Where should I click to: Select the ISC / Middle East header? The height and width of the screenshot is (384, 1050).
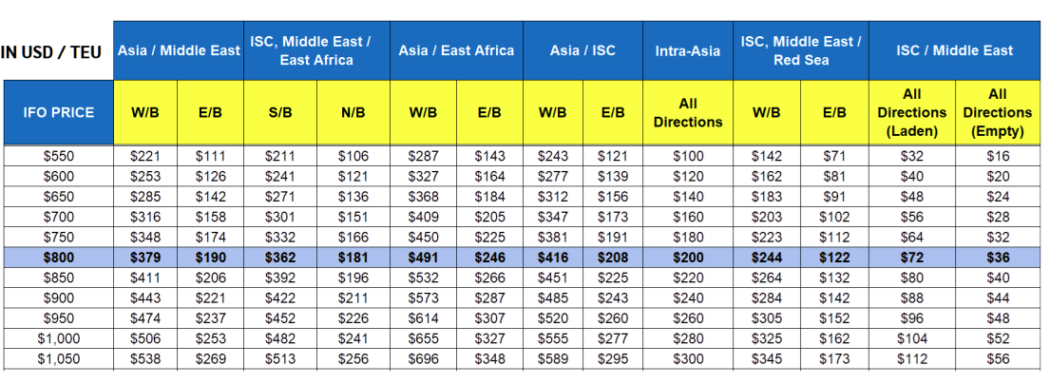[955, 51]
